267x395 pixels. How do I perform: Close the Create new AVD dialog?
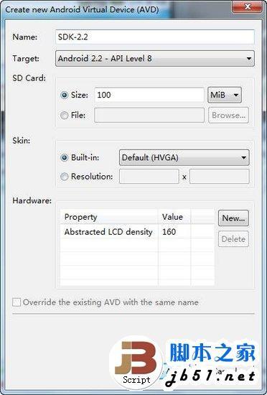(x=248, y=6)
